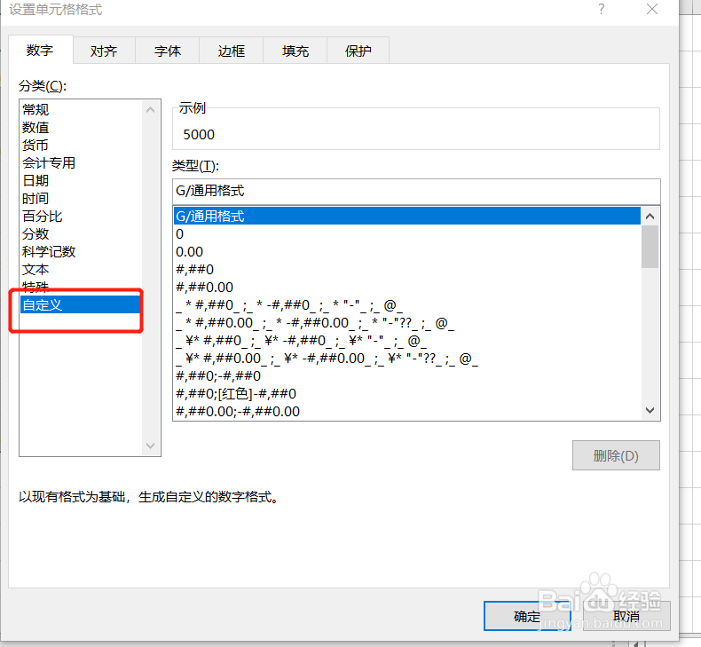Click the 删除(D) button
Screen dimensions: 701x647
(616, 455)
